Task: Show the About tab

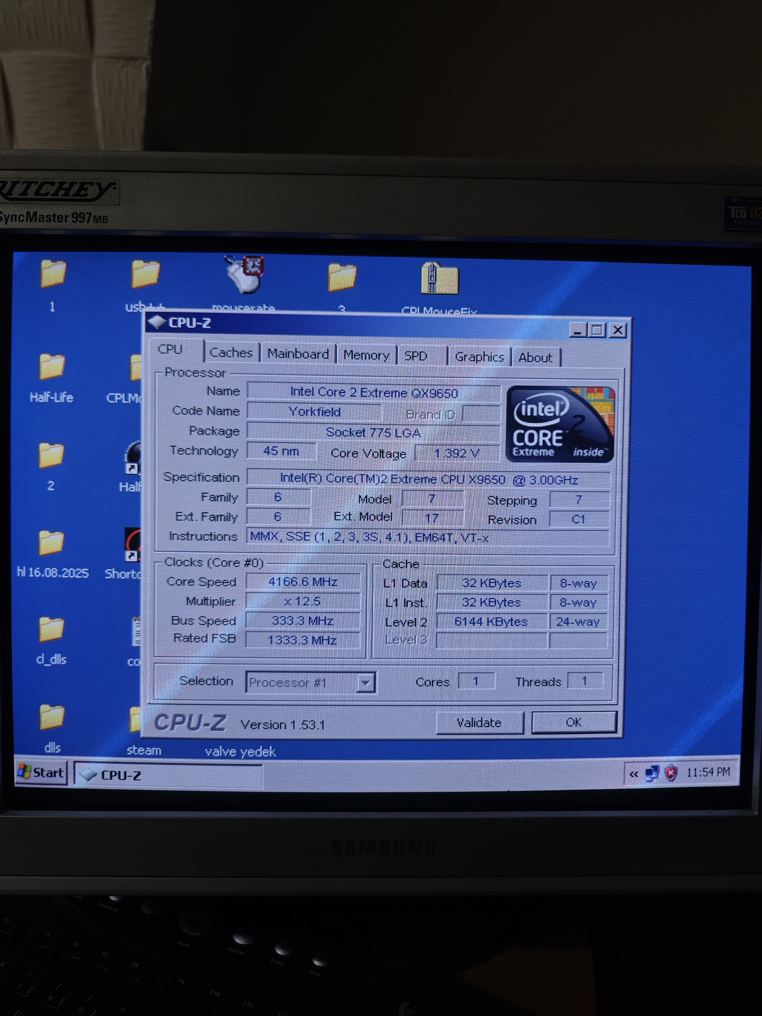Action: 535,358
